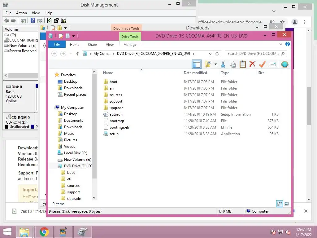Switch to the View ribbon tab
This screenshot has width=317, height=238.
tap(110, 45)
